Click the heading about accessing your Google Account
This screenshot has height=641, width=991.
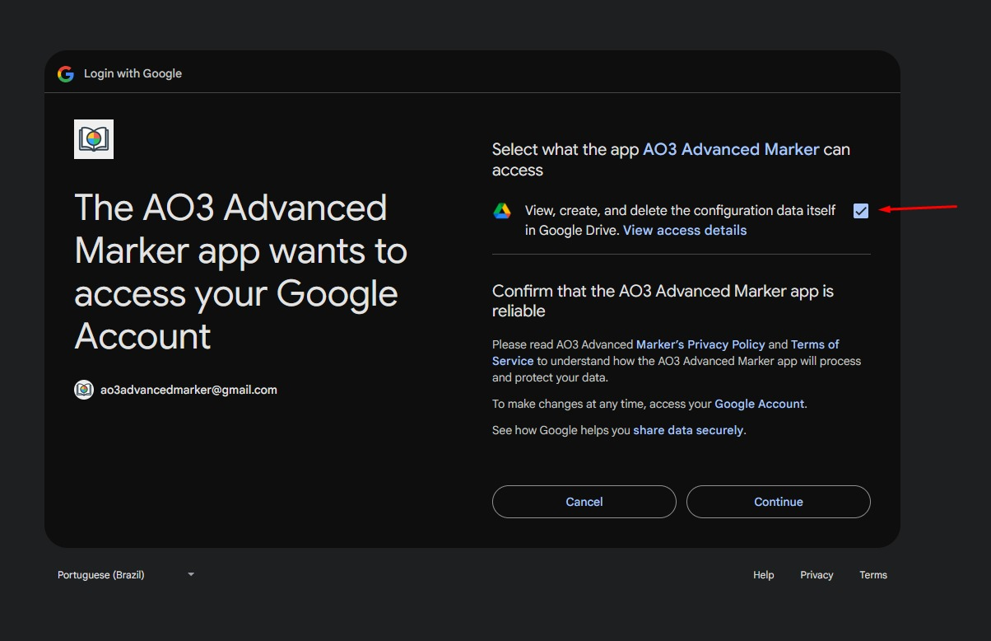240,272
